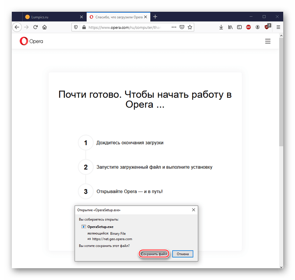Viewport: 295px width, 280px height.
Task: Click the forward navigation arrow
Action: coord(26,27)
